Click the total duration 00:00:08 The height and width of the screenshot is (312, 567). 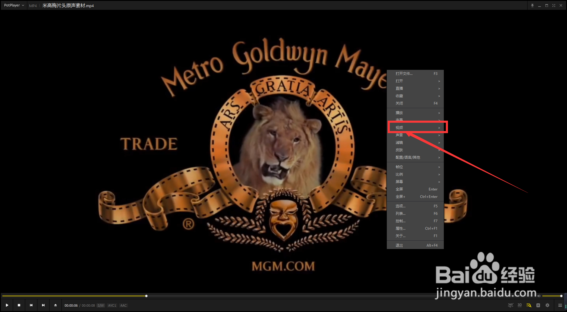point(88,305)
